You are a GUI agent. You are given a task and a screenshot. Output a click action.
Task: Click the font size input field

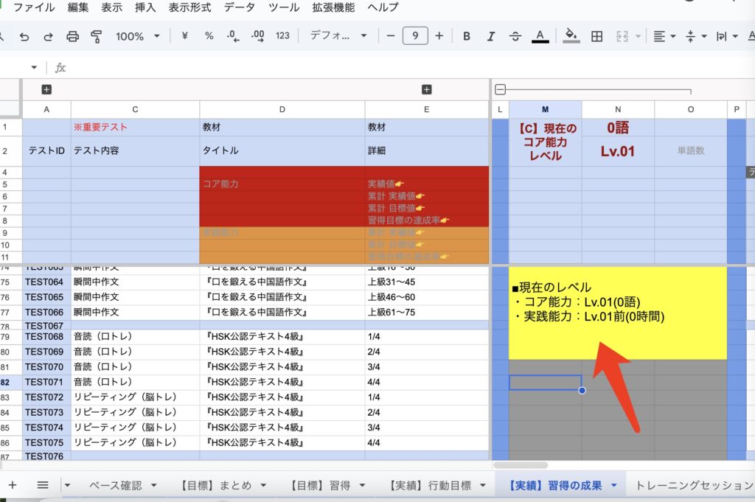[x=415, y=36]
